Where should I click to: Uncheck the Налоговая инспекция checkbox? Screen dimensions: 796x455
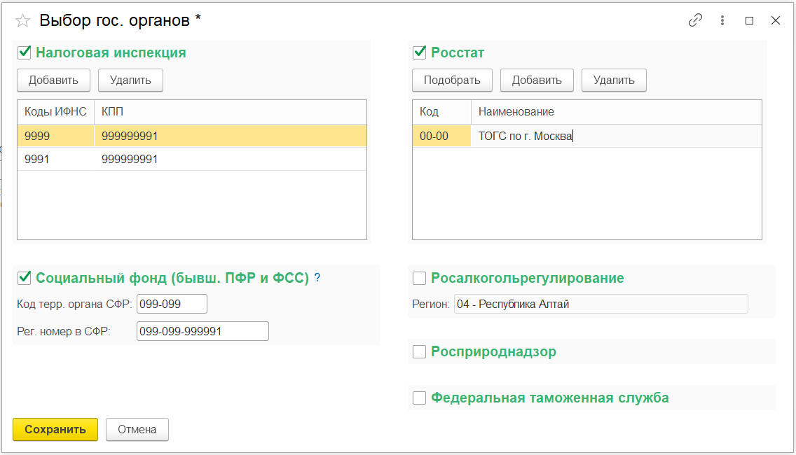[x=25, y=52]
